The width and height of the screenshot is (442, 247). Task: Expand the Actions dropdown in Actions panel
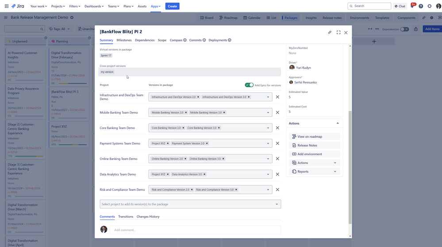tap(315, 163)
